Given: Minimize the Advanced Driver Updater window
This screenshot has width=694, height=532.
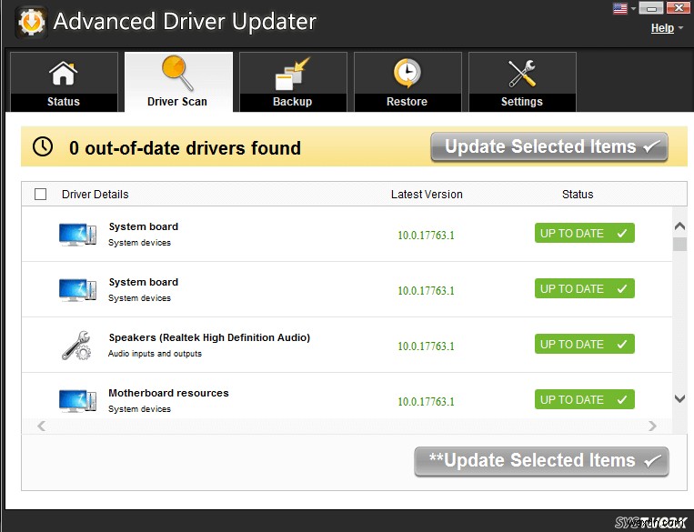Looking at the screenshot, I should 651,8.
